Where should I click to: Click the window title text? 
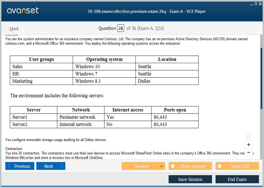[146, 11]
